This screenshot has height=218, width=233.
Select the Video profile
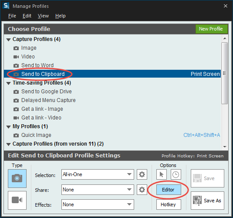coord(112,57)
